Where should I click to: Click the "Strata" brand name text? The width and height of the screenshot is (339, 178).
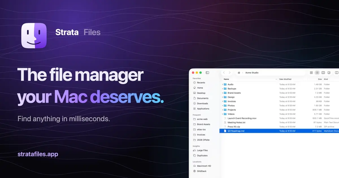[67, 32]
